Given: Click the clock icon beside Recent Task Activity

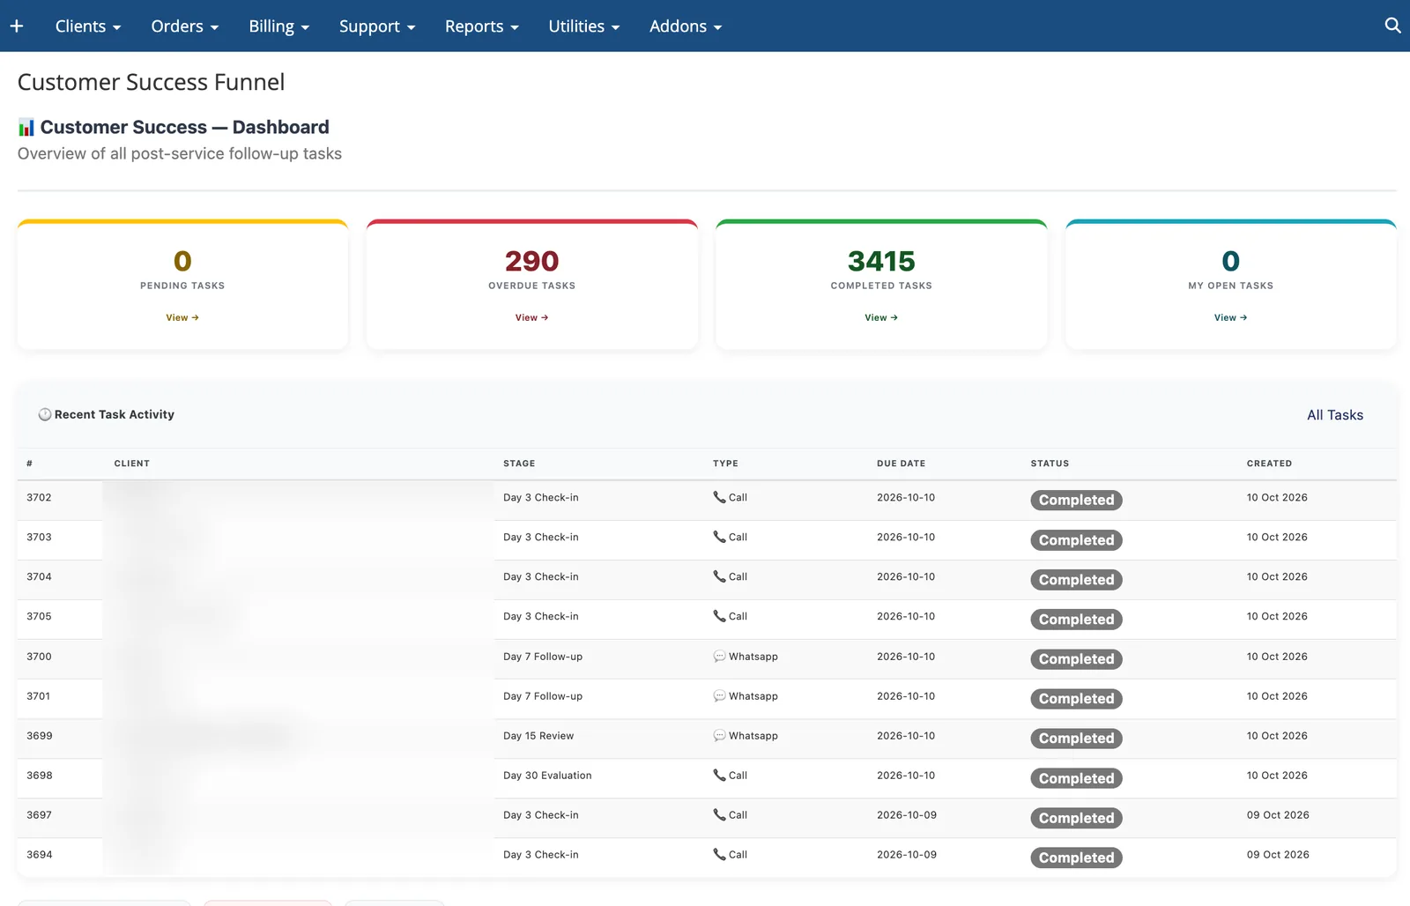Looking at the screenshot, I should pos(44,414).
